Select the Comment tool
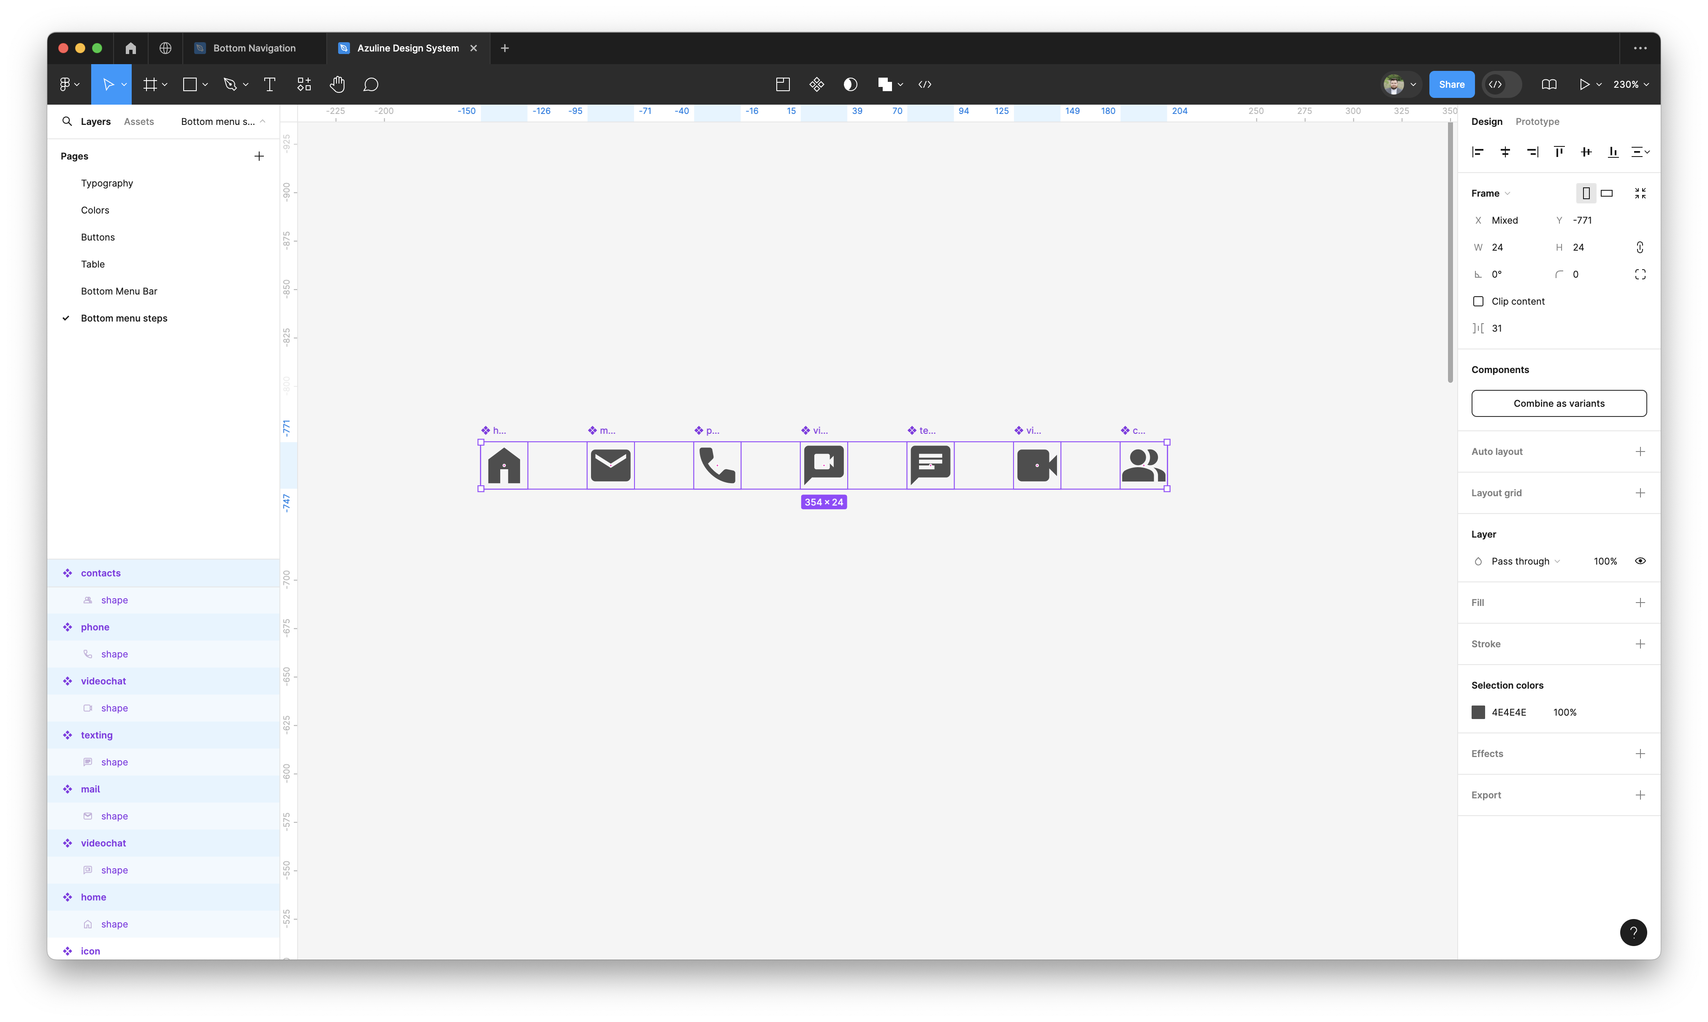 tap(371, 85)
